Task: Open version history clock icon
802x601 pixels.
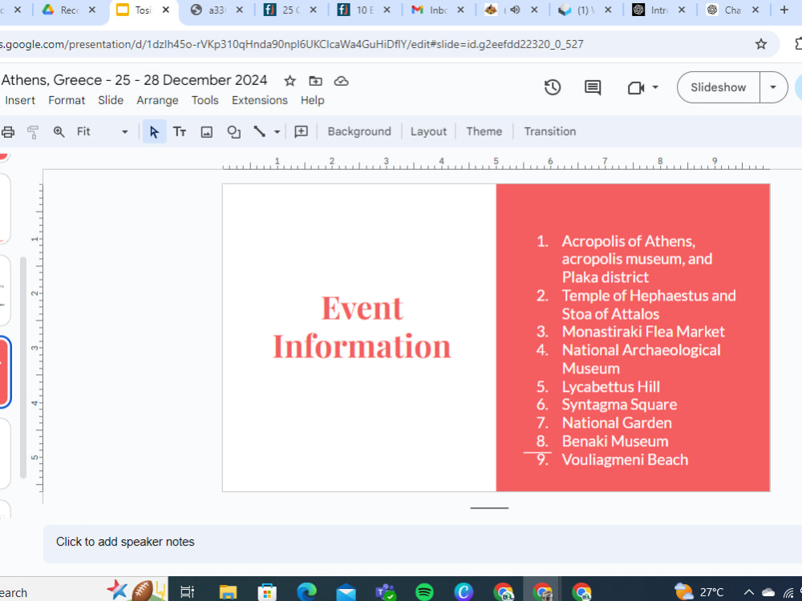Action: (x=553, y=87)
